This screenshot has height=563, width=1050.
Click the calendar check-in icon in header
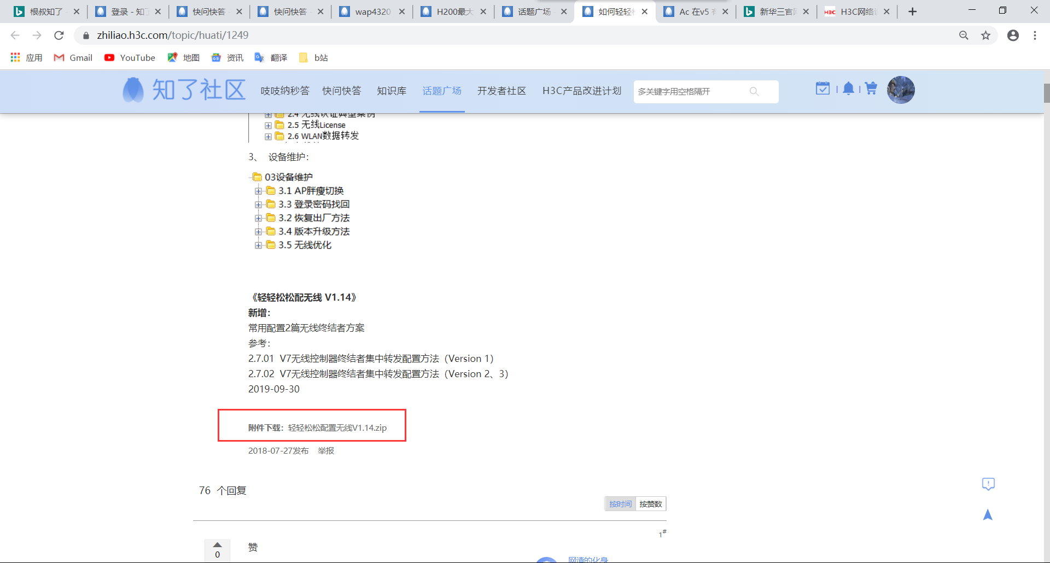(x=822, y=89)
